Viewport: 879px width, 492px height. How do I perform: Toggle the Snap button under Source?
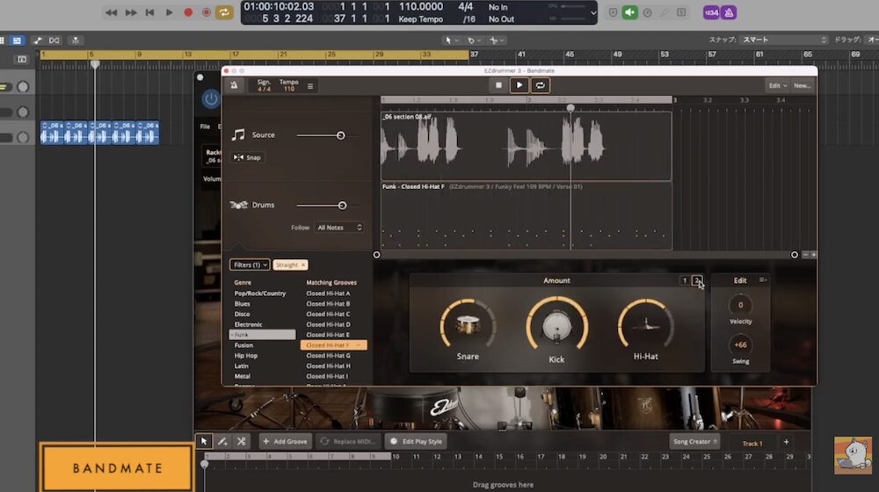247,157
